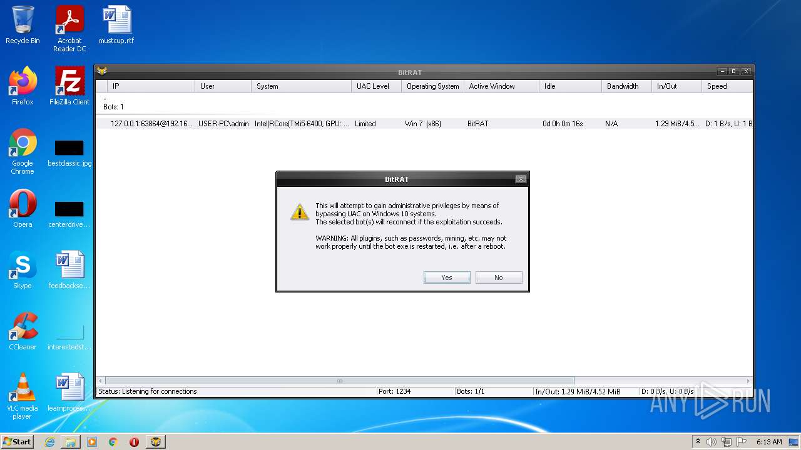Maximize the BitRAT main window
Image resolution: width=801 pixels, height=450 pixels.
coord(734,71)
